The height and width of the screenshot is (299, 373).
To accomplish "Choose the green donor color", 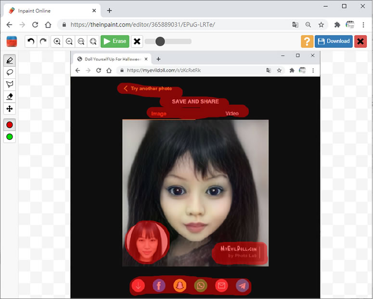I will (9, 137).
